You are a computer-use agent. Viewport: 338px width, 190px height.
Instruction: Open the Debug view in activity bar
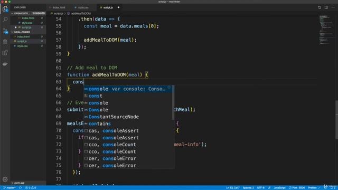(x=5, y=42)
